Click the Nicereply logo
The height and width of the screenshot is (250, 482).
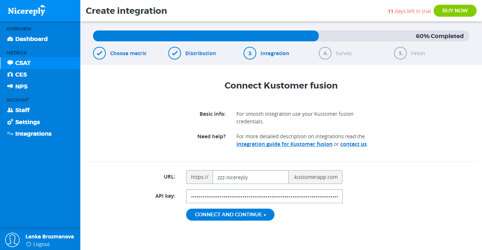point(27,10)
